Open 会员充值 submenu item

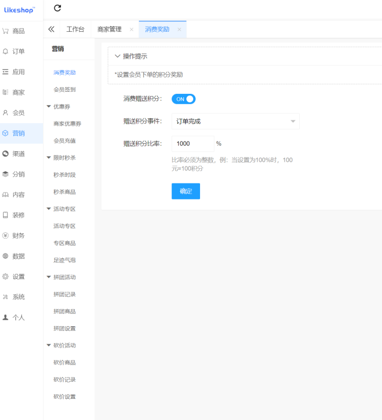click(x=64, y=141)
